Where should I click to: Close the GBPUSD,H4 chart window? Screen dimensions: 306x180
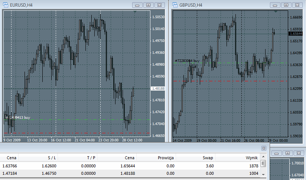tap(297, 5)
